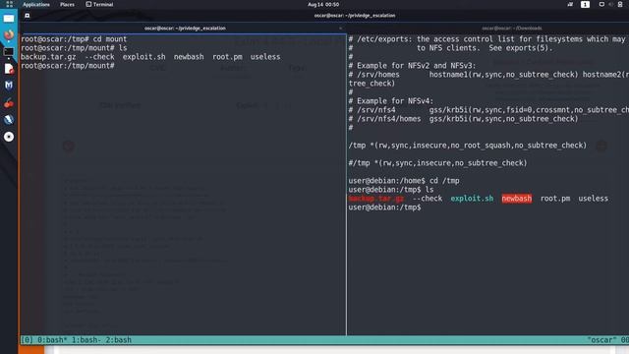Focus the empty root@oscar:/tmp/mount# prompt
The height and width of the screenshot is (354, 629).
pos(68,66)
